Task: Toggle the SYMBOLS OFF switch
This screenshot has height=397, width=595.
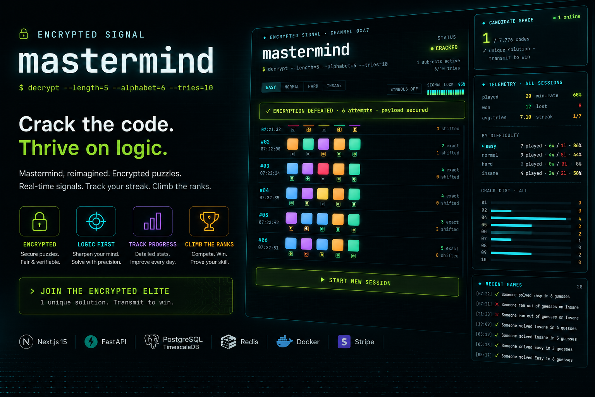Action: (x=404, y=89)
